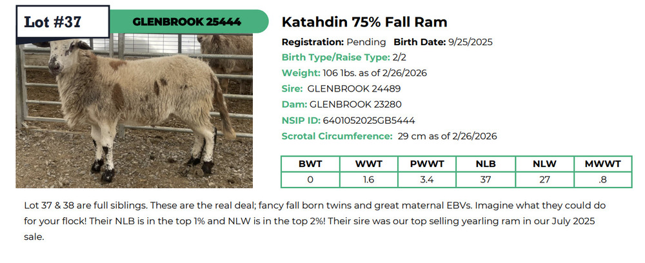This screenshot has height=263, width=645.
Task: Click the MWWT value .8 cell
Action: coord(602,179)
